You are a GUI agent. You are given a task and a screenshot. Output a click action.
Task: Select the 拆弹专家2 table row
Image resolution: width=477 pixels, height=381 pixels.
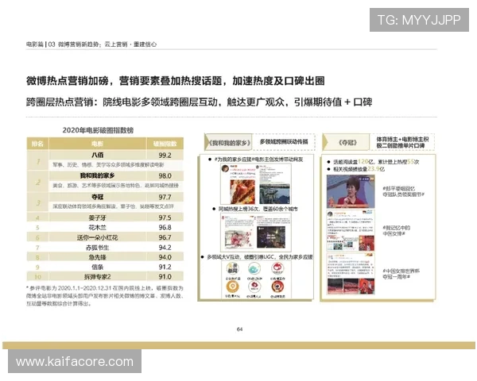tap(105, 276)
